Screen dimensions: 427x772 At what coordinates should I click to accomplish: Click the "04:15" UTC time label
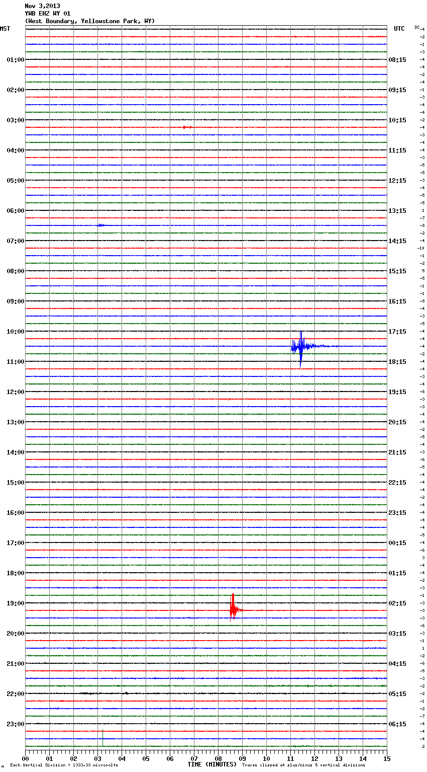(397, 664)
